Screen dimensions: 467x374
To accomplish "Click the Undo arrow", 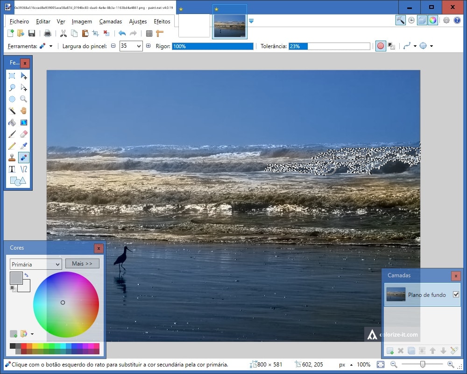I will 122,33.
